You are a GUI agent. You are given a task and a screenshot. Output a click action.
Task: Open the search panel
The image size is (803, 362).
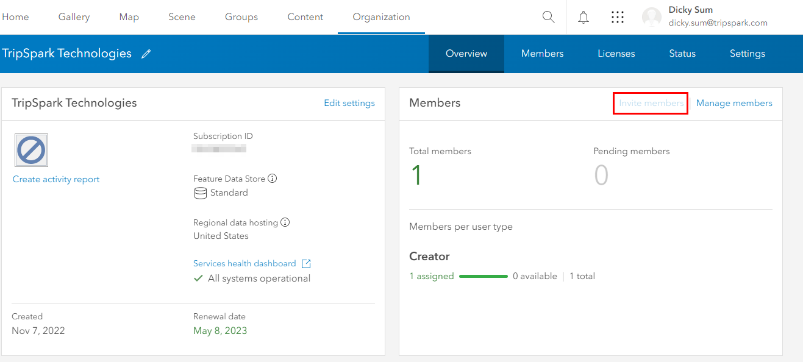click(x=548, y=17)
